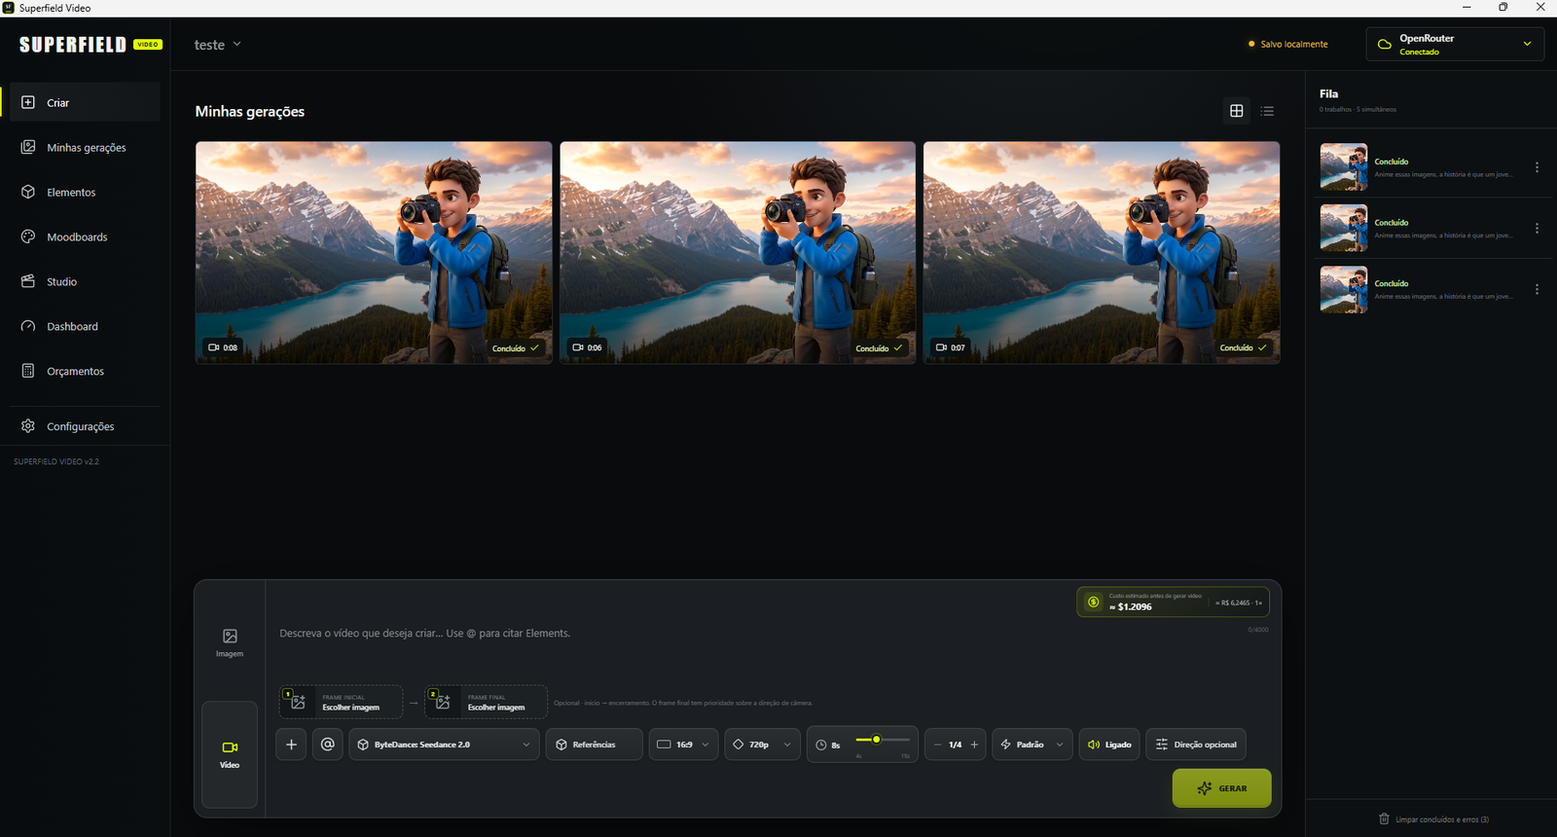Switch to list view of generations

pyautogui.click(x=1267, y=111)
